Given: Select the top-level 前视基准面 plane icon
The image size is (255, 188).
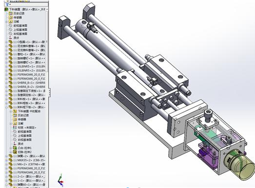Looking at the screenshot, I should [x=11, y=25].
